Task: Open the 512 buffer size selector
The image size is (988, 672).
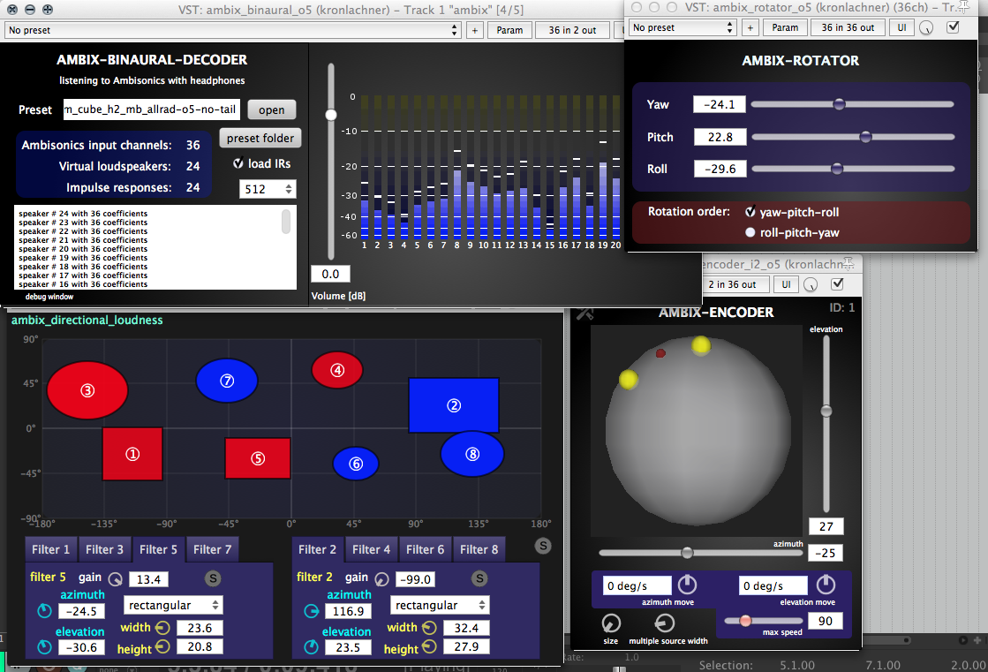Action: [x=268, y=189]
